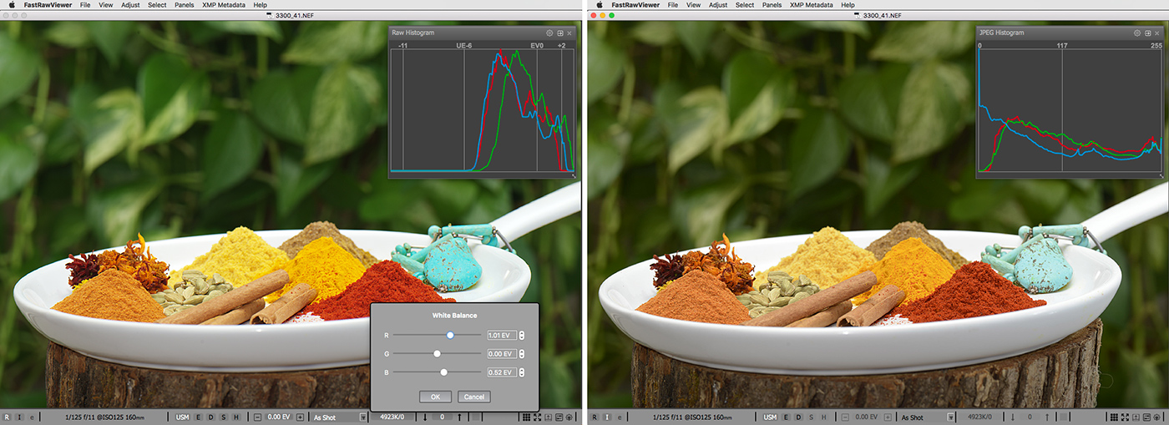Click the G channel 0.00 EV field
The width and height of the screenshot is (1169, 425).
point(501,353)
